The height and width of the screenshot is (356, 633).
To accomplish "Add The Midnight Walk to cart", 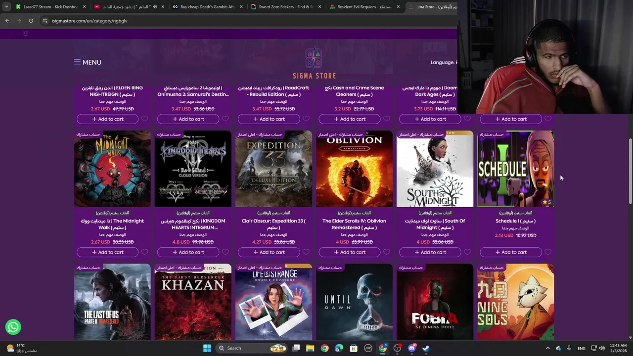I will (107, 252).
